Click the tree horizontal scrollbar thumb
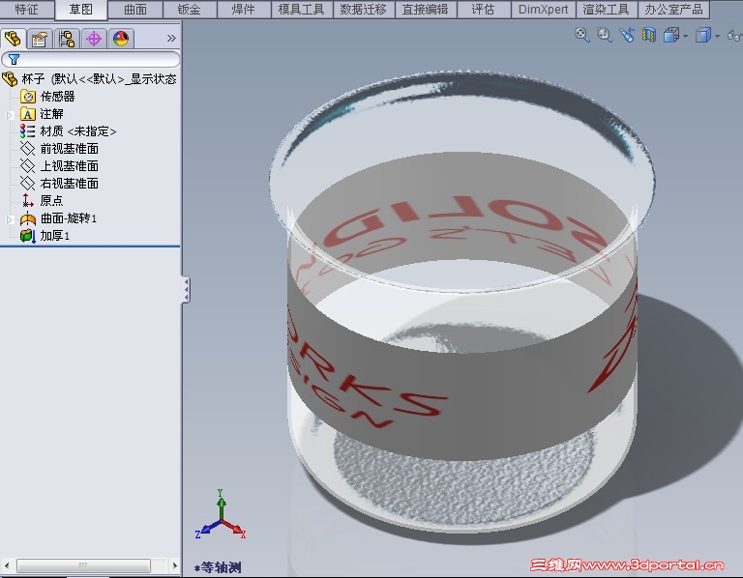The height and width of the screenshot is (578, 743). [x=83, y=565]
